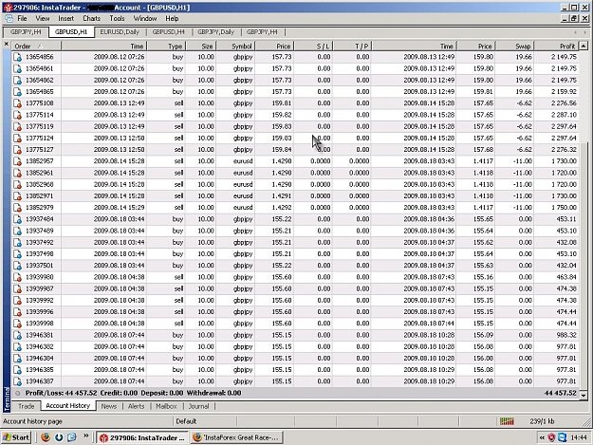Click order icon for order 13775127
Viewport: 593px width, 445px height.
17,150
